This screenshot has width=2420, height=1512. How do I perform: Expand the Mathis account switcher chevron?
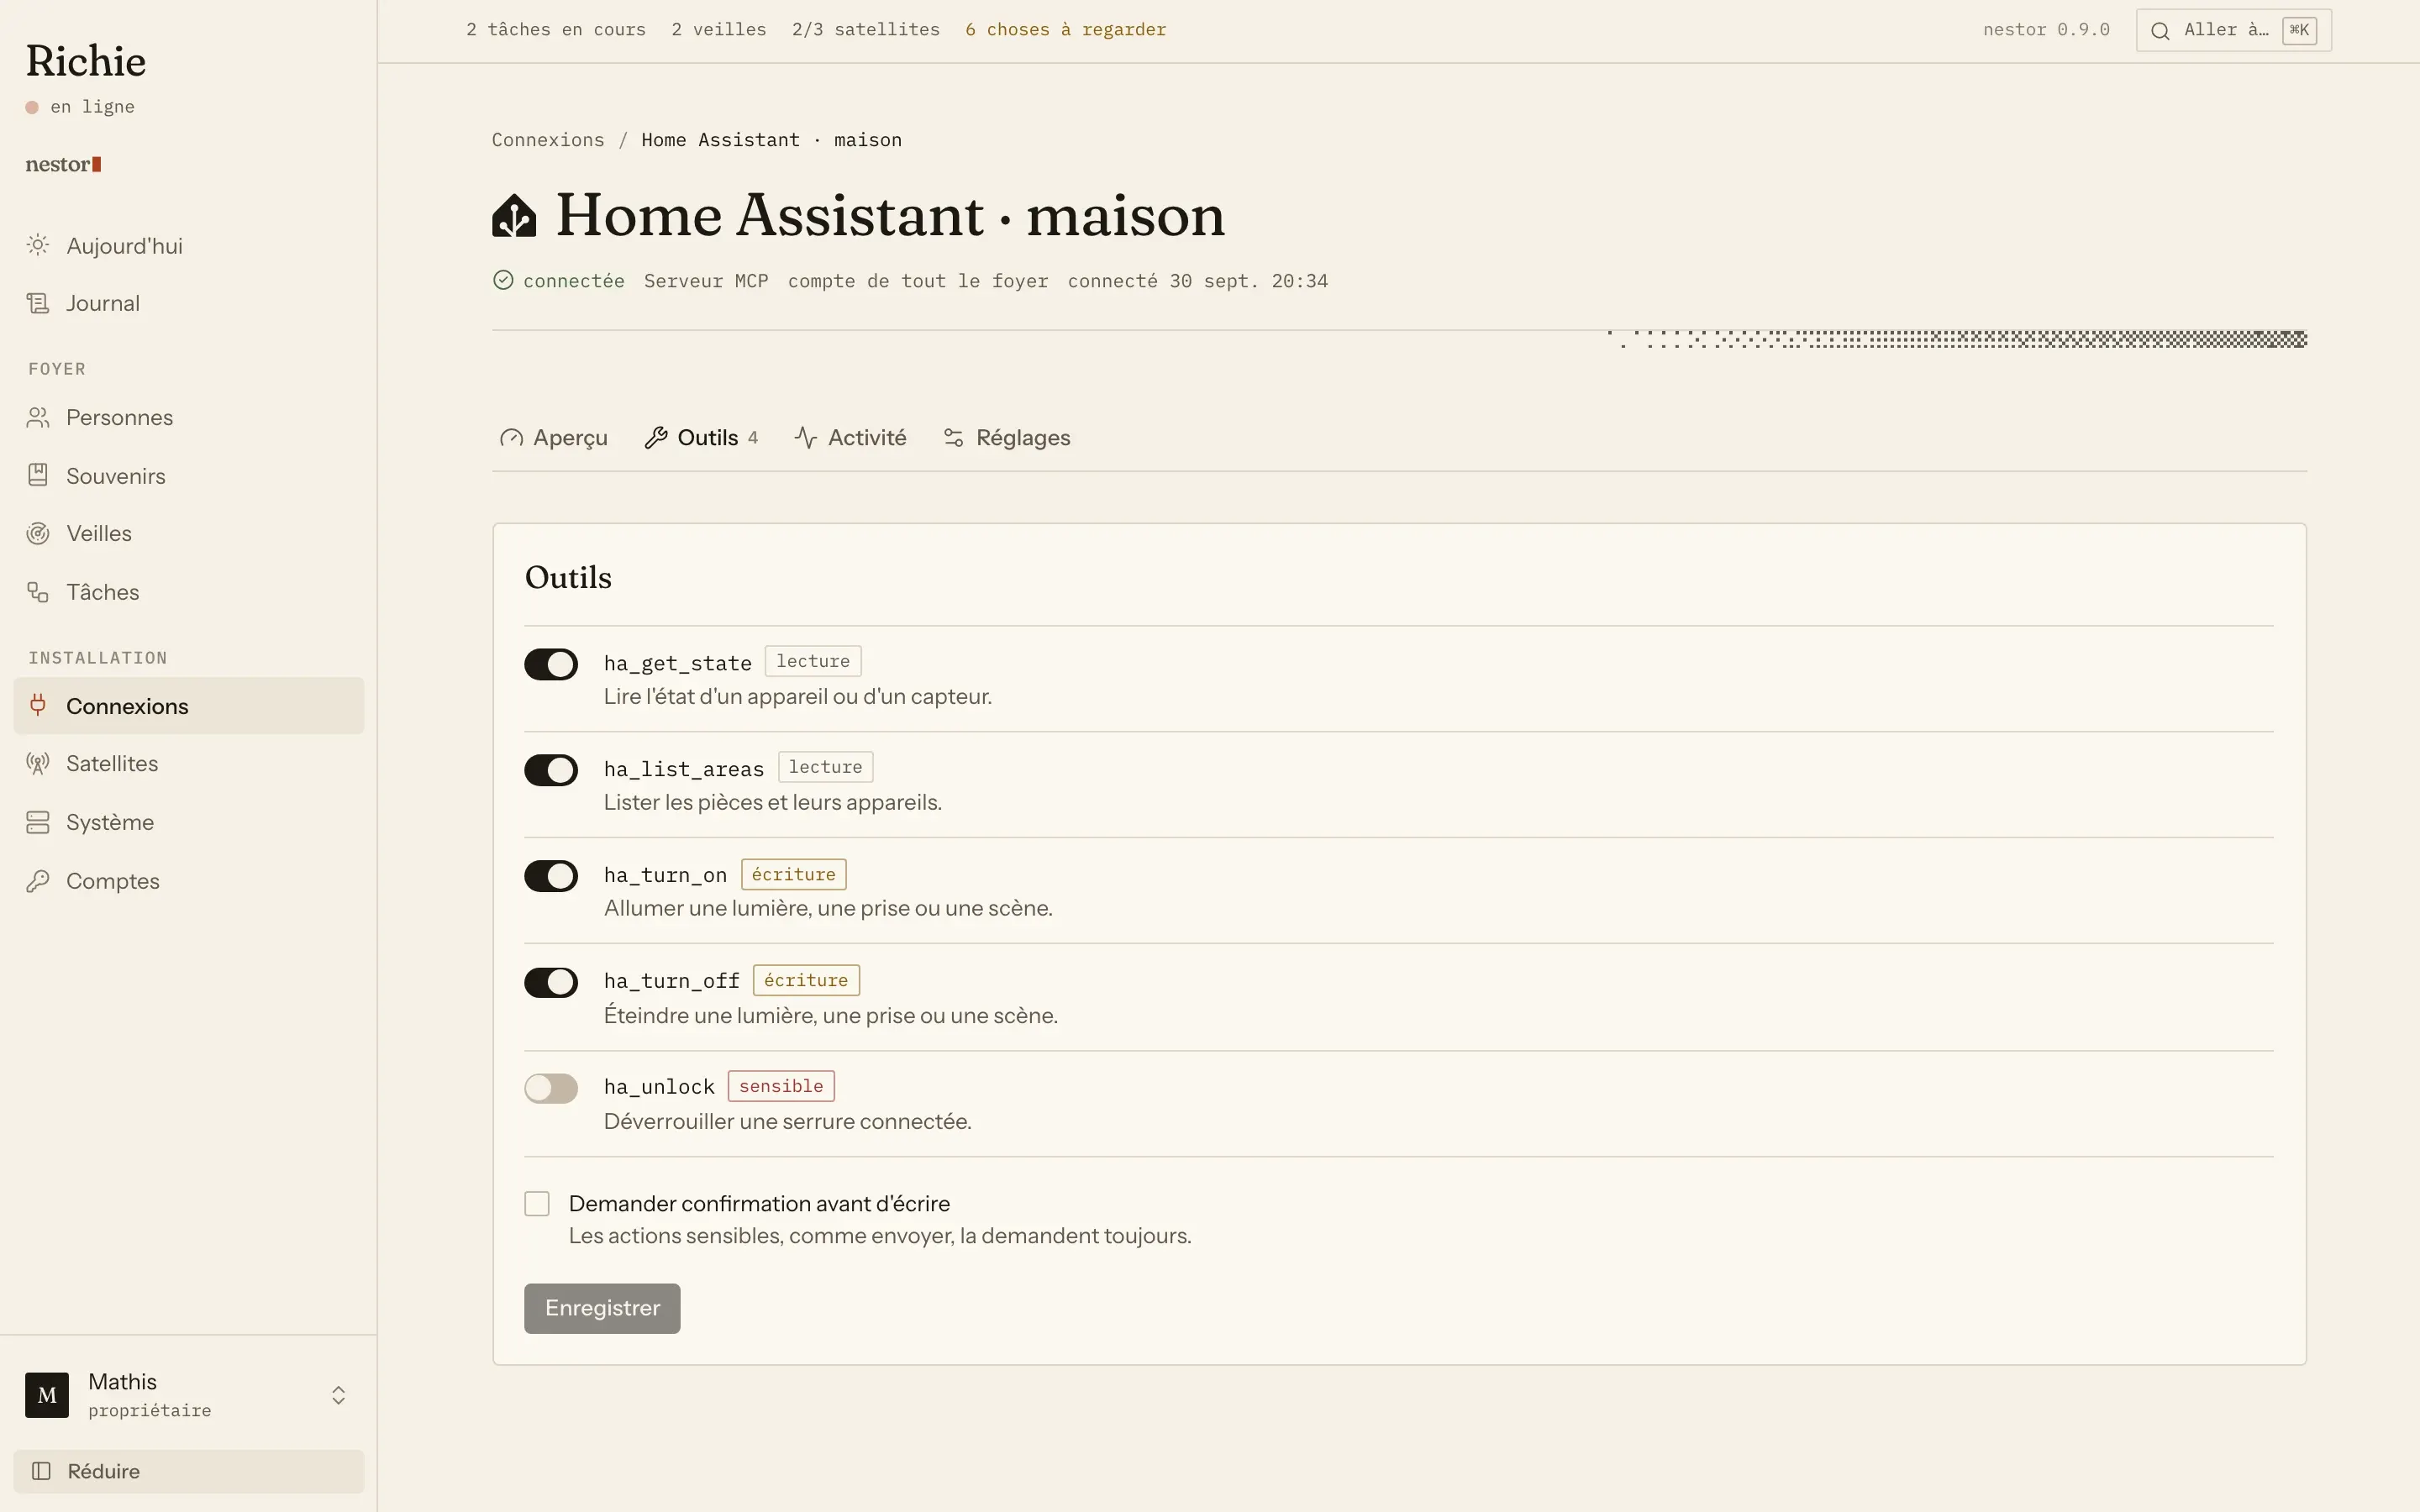coord(339,1395)
